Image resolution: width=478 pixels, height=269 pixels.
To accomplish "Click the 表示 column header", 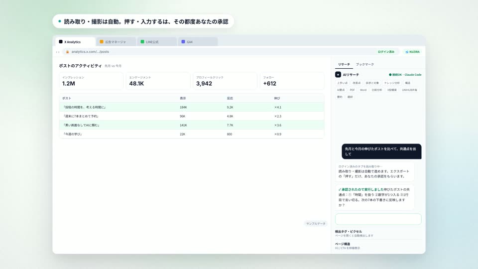I will [183, 98].
